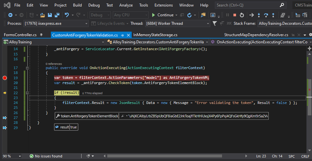Click the No issues found status text
This screenshot has width=312, height=161.
click(x=49, y=156)
